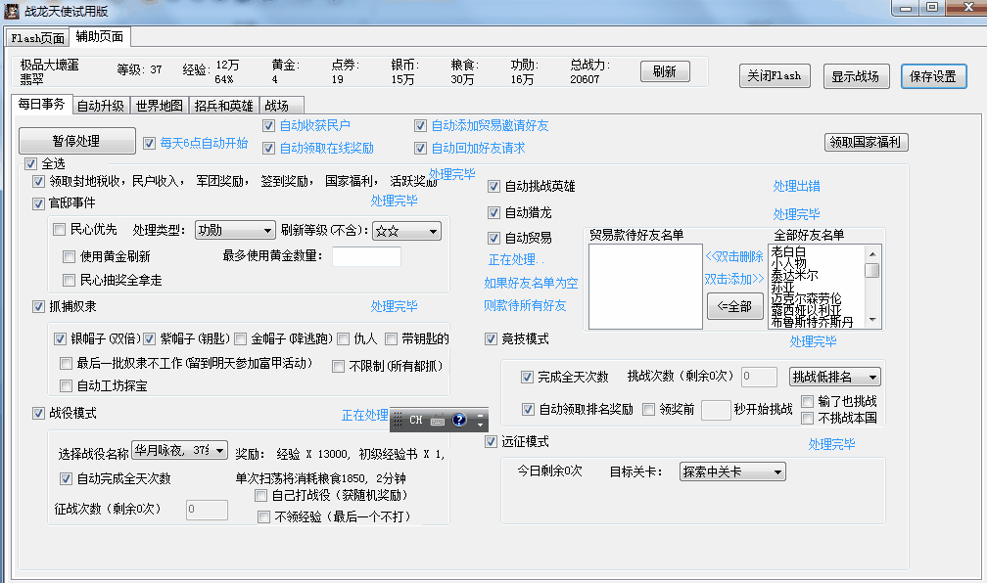Viewport: 987px width, 583px height.
Task: Switch to the 世界地图 tab
Action: click(160, 106)
